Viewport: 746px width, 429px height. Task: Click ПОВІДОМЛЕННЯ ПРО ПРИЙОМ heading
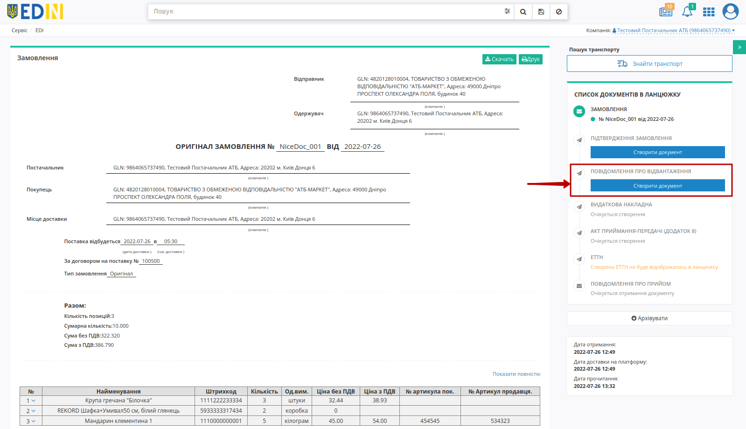[631, 284]
